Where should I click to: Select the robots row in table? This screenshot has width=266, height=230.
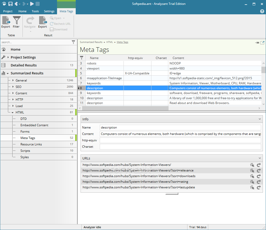170,63
